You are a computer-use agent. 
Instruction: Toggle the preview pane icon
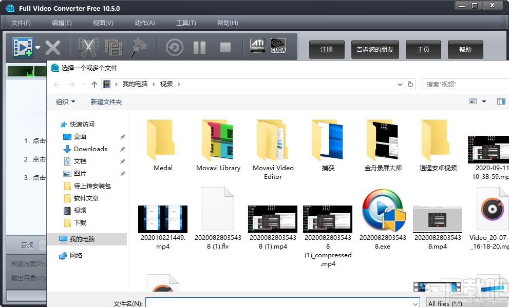pyautogui.click(x=501, y=101)
